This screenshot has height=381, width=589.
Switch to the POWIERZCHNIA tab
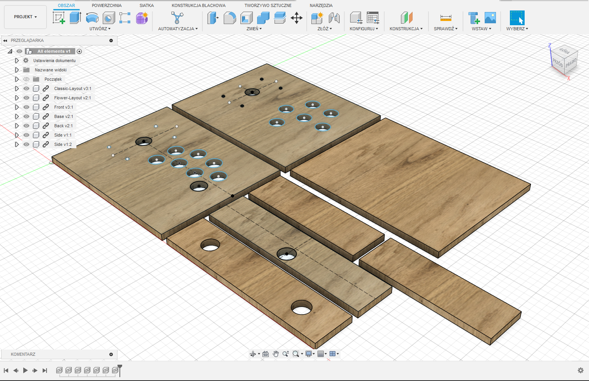(107, 5)
